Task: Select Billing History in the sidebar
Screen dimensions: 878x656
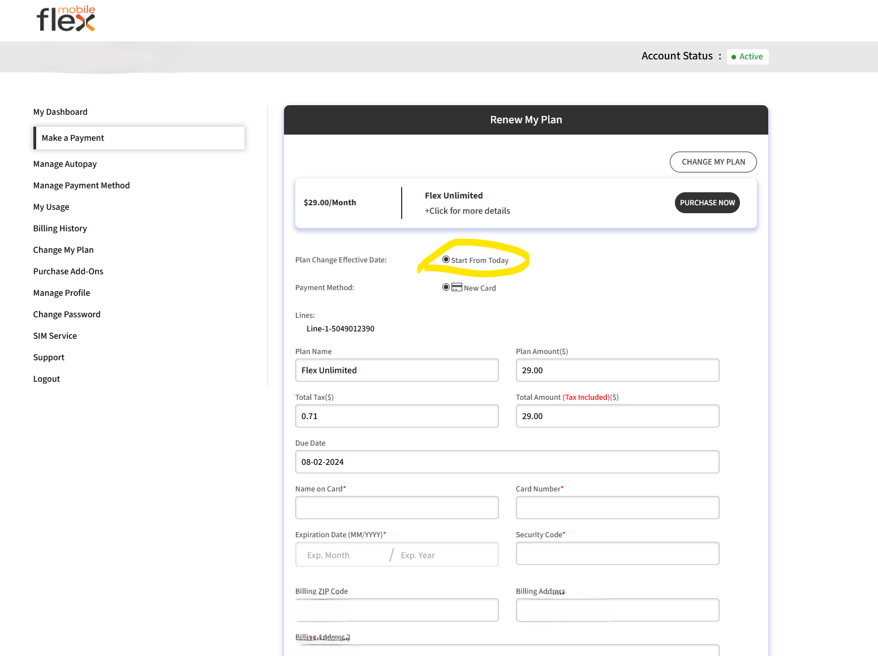Action: (60, 228)
